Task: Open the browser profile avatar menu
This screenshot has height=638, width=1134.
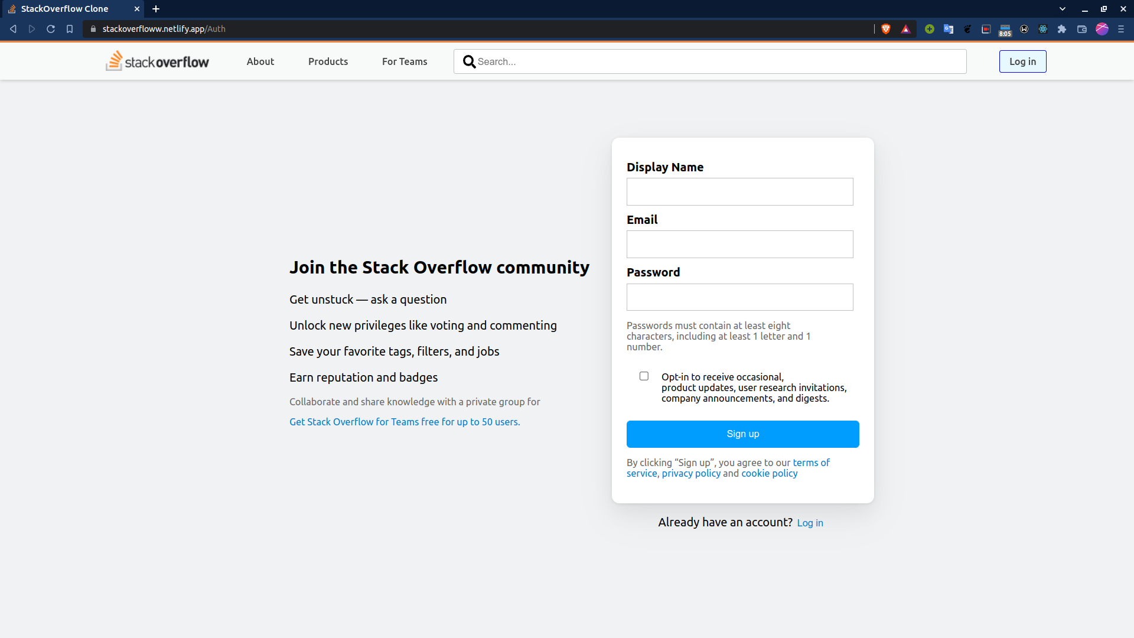Action: click(1102, 29)
